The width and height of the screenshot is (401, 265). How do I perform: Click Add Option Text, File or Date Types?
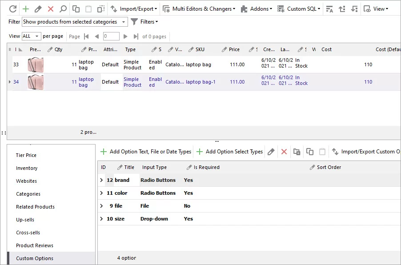(146, 152)
